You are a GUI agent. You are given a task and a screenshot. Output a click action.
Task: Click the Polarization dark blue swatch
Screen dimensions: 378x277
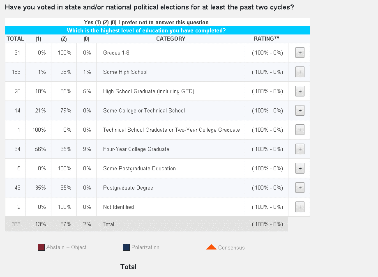point(126,247)
